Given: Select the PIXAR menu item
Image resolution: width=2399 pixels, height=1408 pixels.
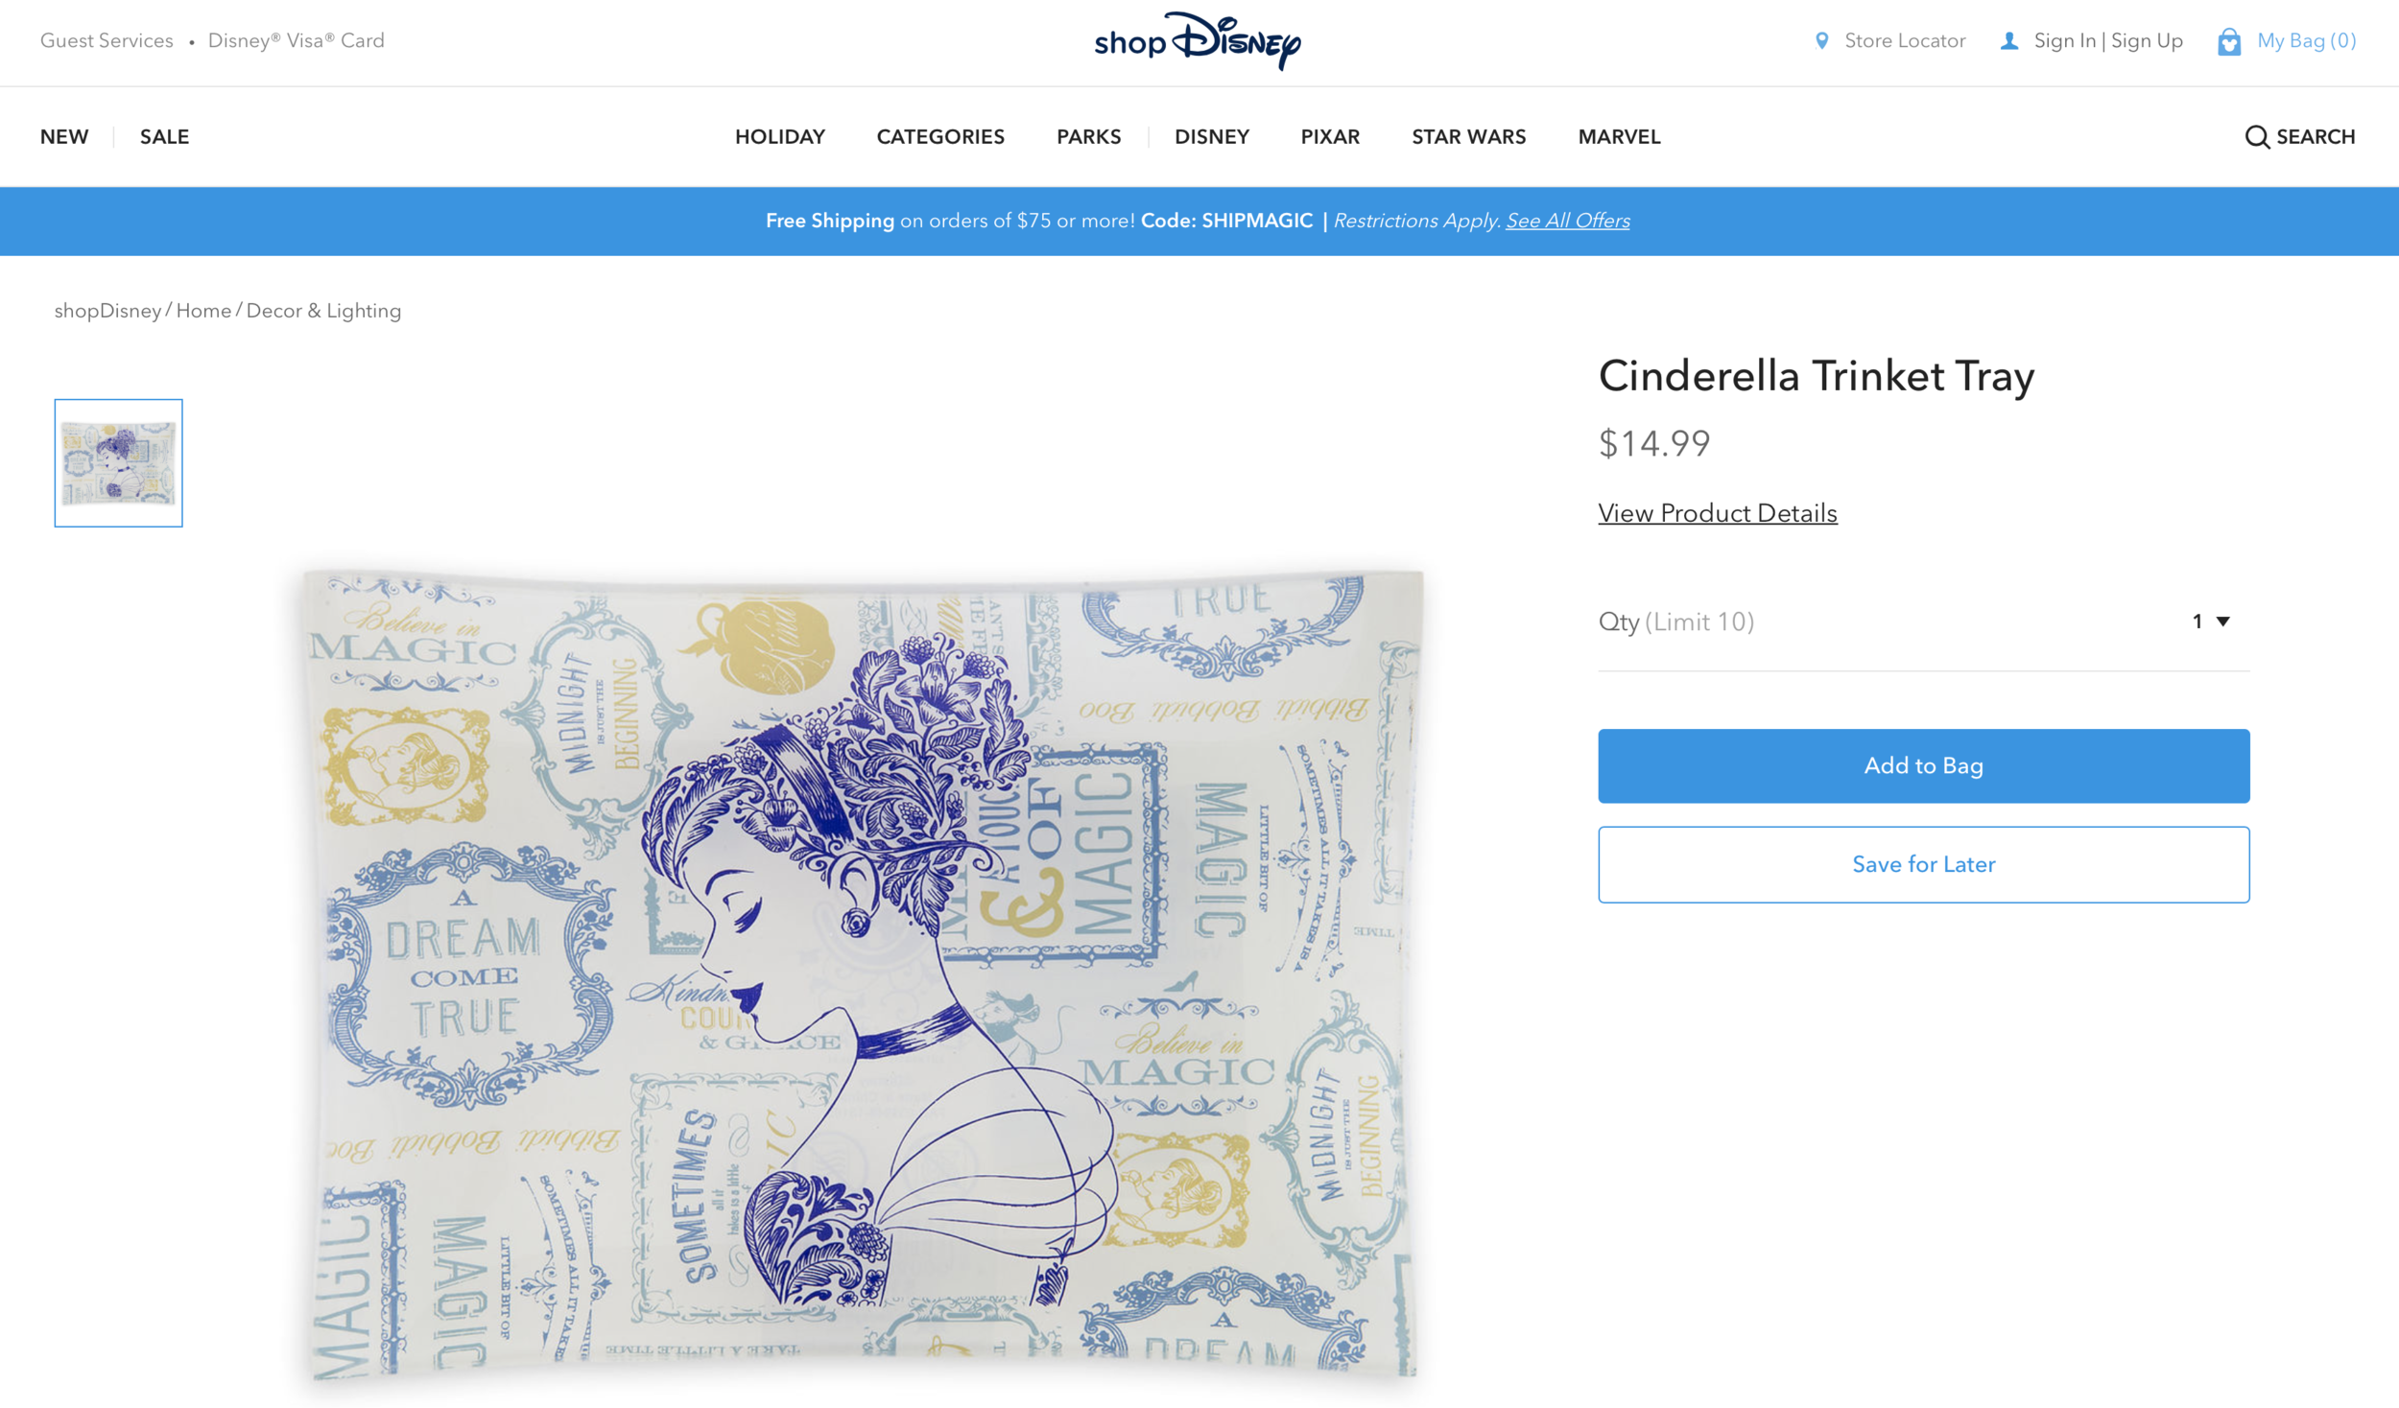Looking at the screenshot, I should (x=1330, y=137).
